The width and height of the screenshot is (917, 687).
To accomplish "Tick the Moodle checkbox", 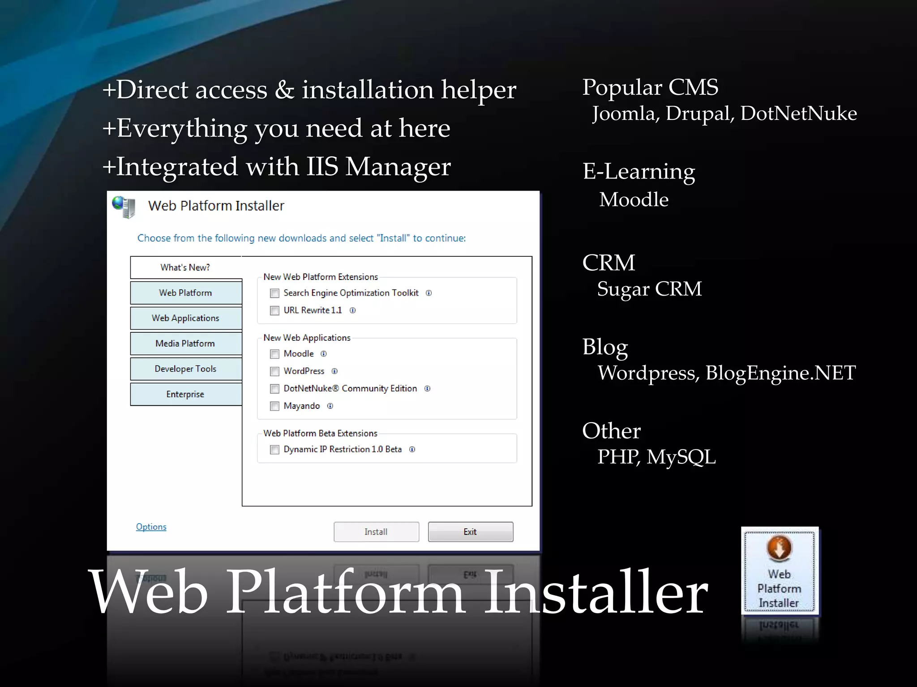I will pyautogui.click(x=275, y=354).
